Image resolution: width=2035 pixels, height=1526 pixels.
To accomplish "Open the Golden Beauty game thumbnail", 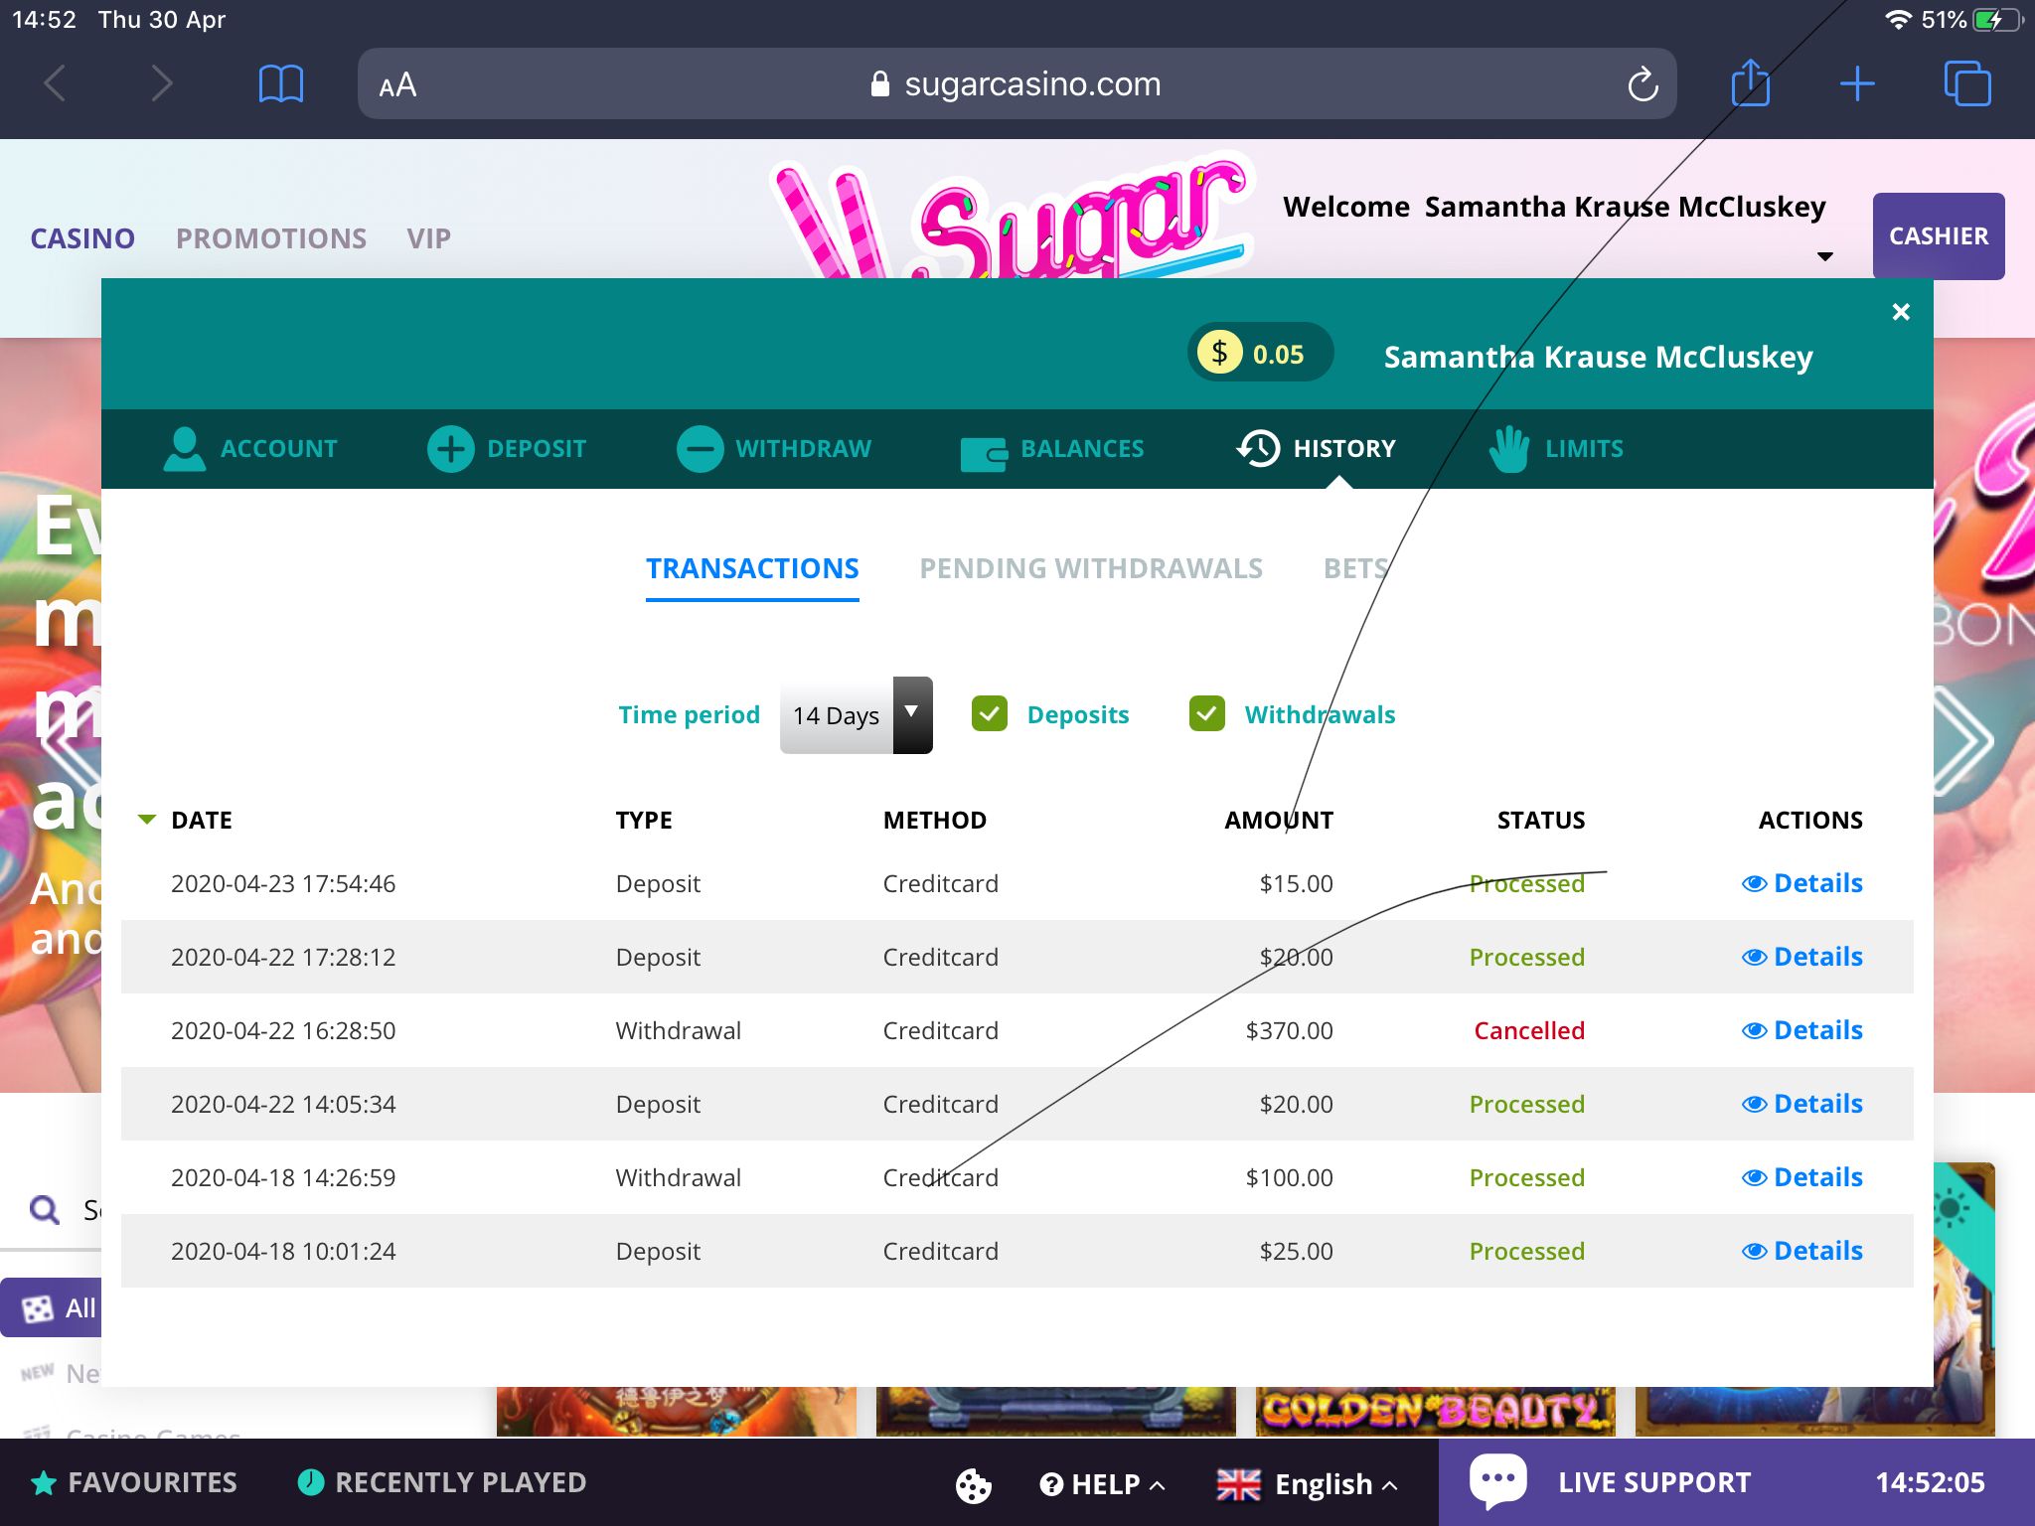I will click(1435, 1411).
